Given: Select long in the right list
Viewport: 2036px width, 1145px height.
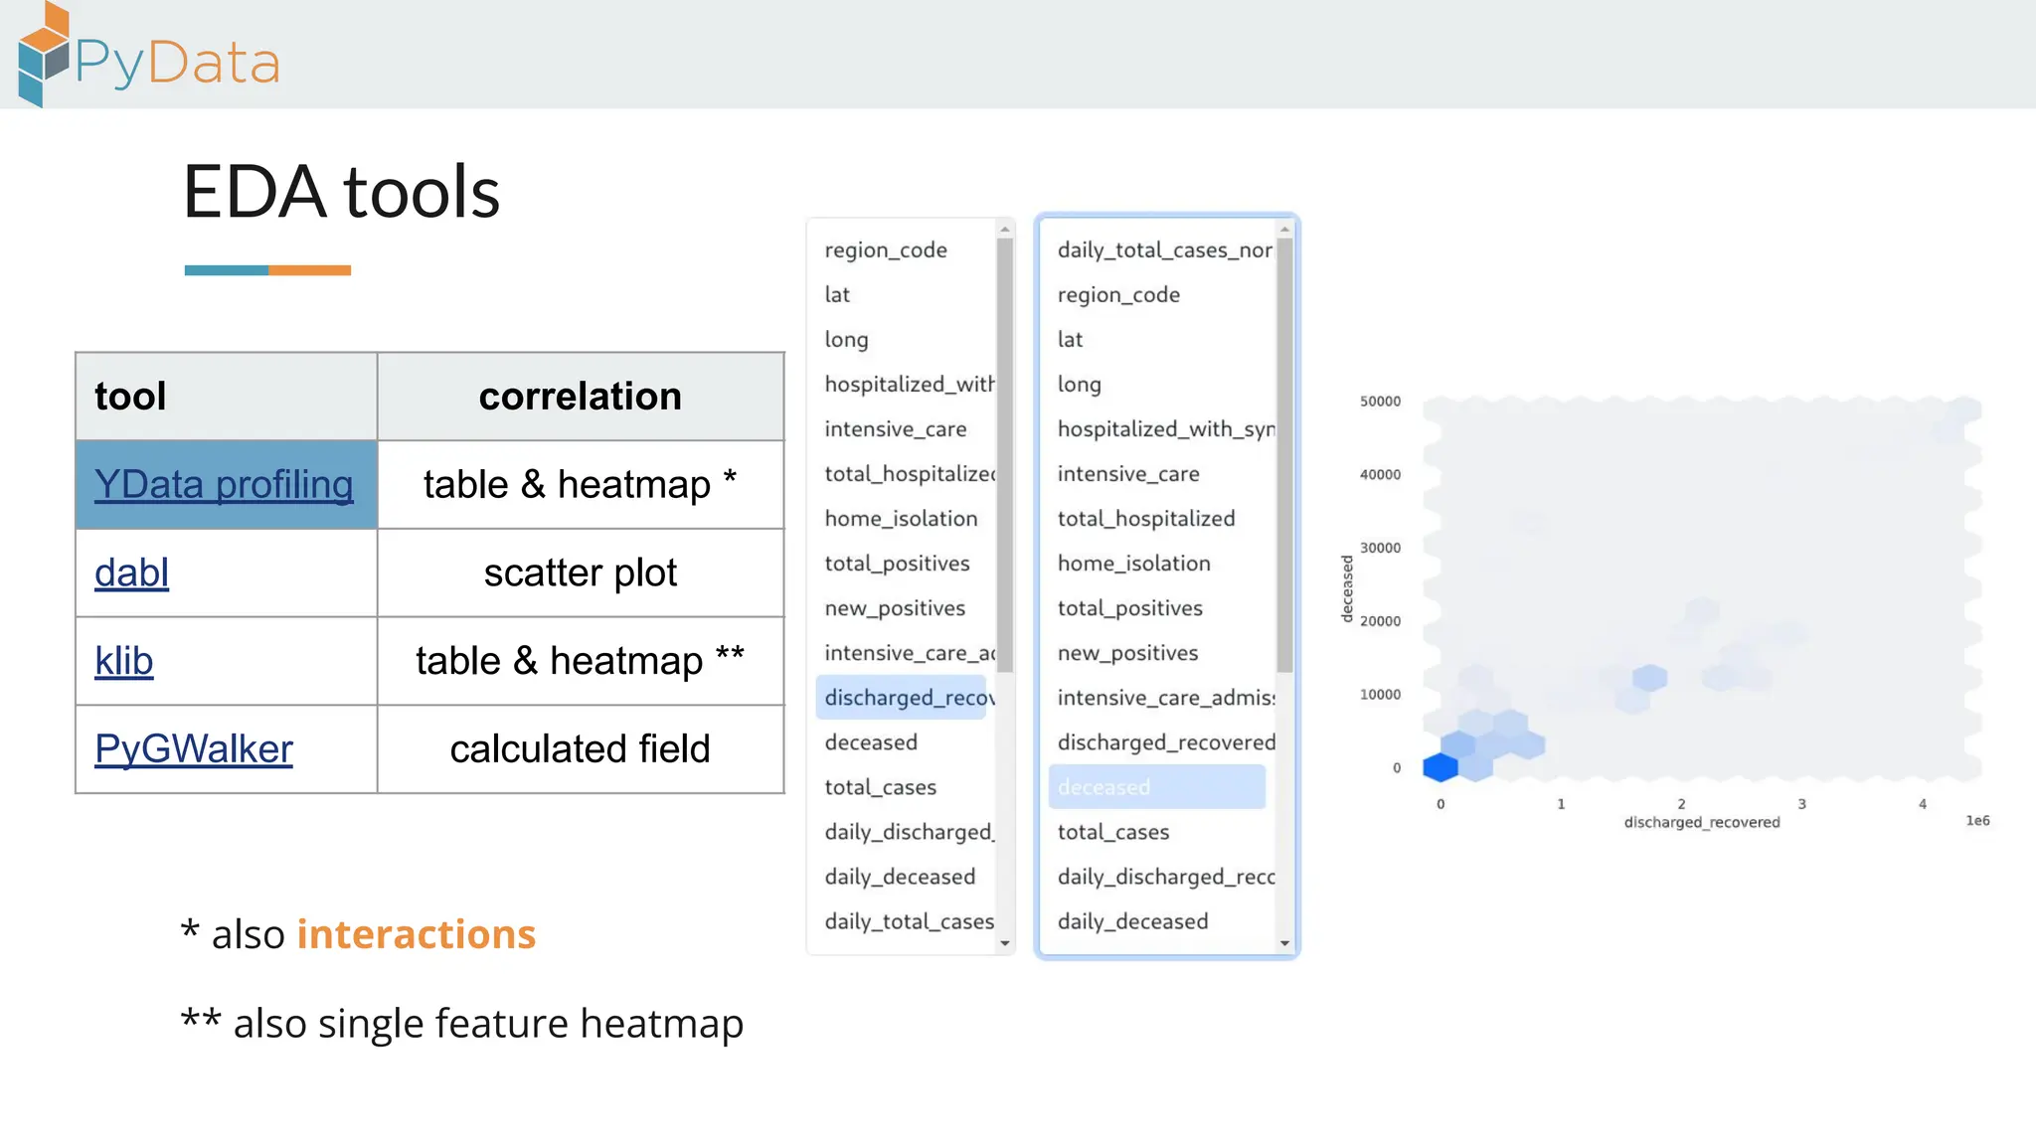Looking at the screenshot, I should pyautogui.click(x=1079, y=385).
